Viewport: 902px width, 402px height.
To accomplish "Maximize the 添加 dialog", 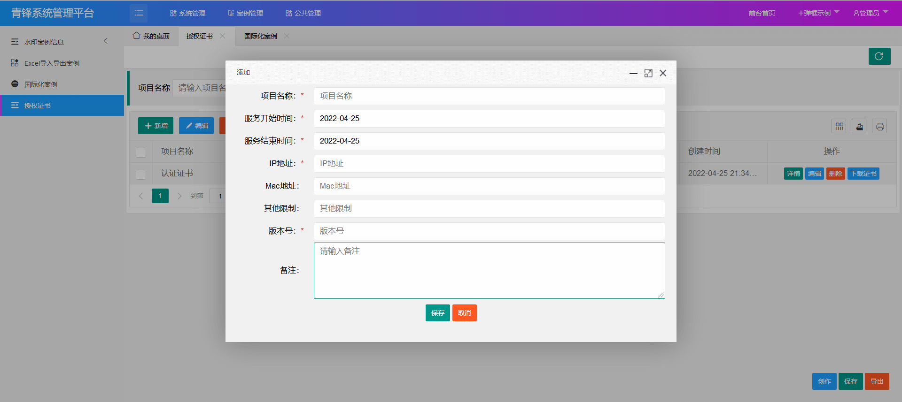I will (648, 73).
